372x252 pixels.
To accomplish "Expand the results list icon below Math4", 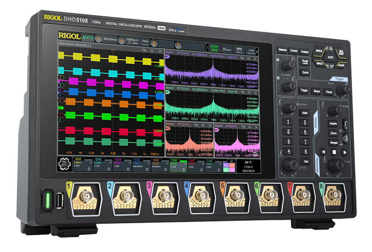I will click(x=256, y=155).
